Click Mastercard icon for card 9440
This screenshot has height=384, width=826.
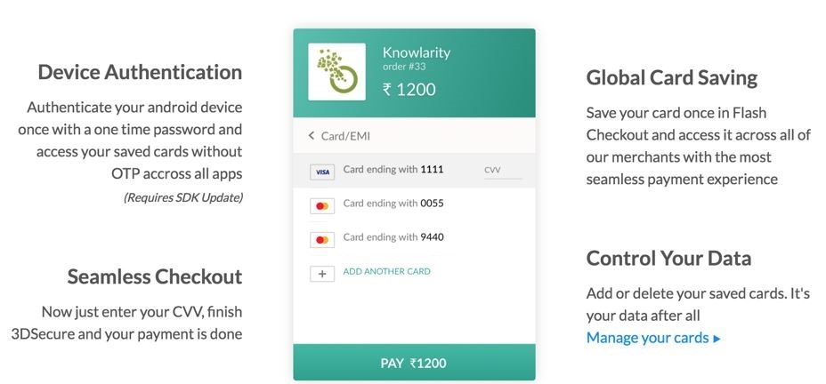[x=321, y=240]
